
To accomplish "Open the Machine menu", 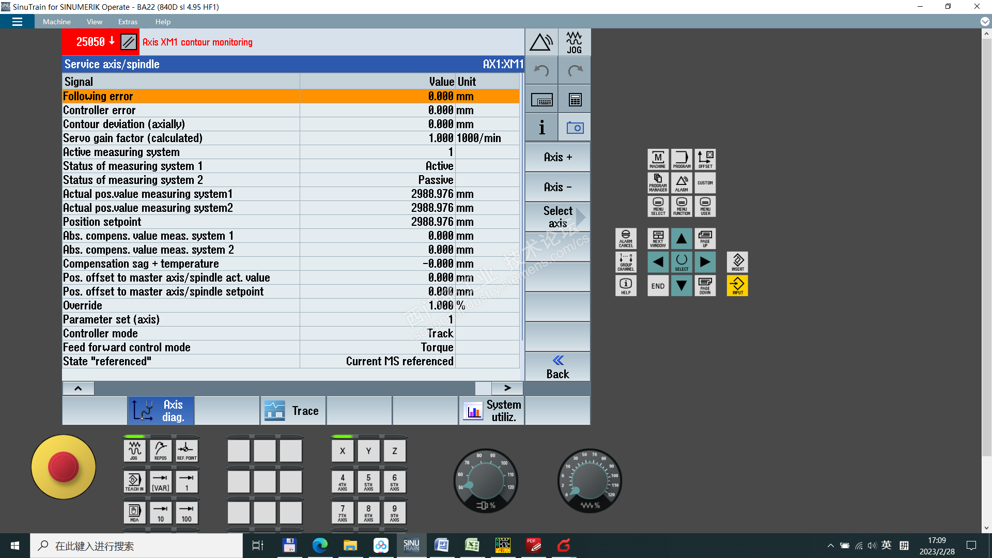I will point(57,22).
